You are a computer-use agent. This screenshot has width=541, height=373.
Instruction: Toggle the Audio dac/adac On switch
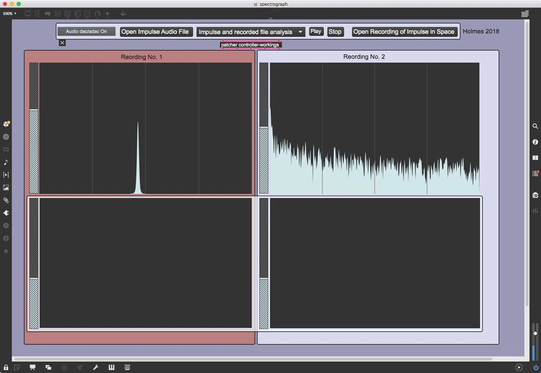pyautogui.click(x=86, y=32)
